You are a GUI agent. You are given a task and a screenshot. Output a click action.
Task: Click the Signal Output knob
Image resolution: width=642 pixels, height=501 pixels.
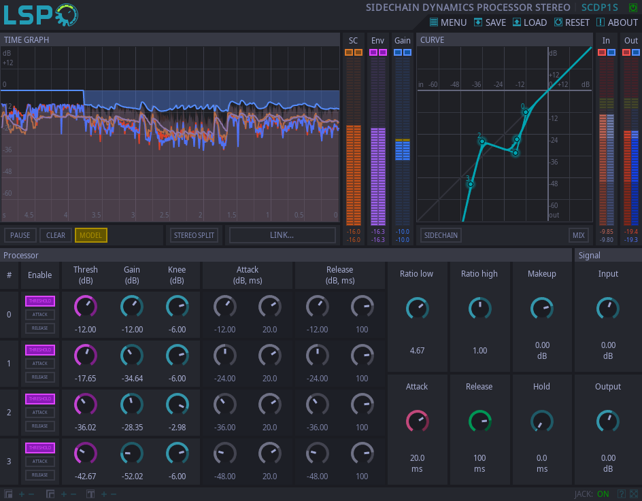coord(608,421)
